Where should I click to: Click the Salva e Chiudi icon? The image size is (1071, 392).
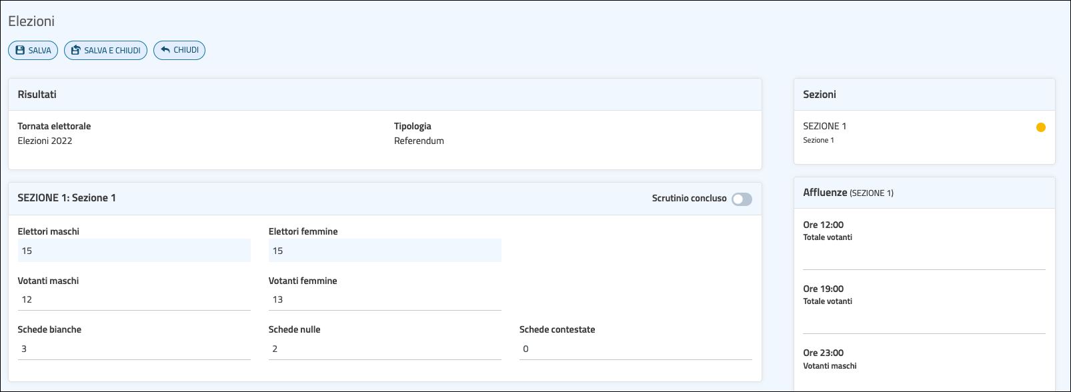76,51
